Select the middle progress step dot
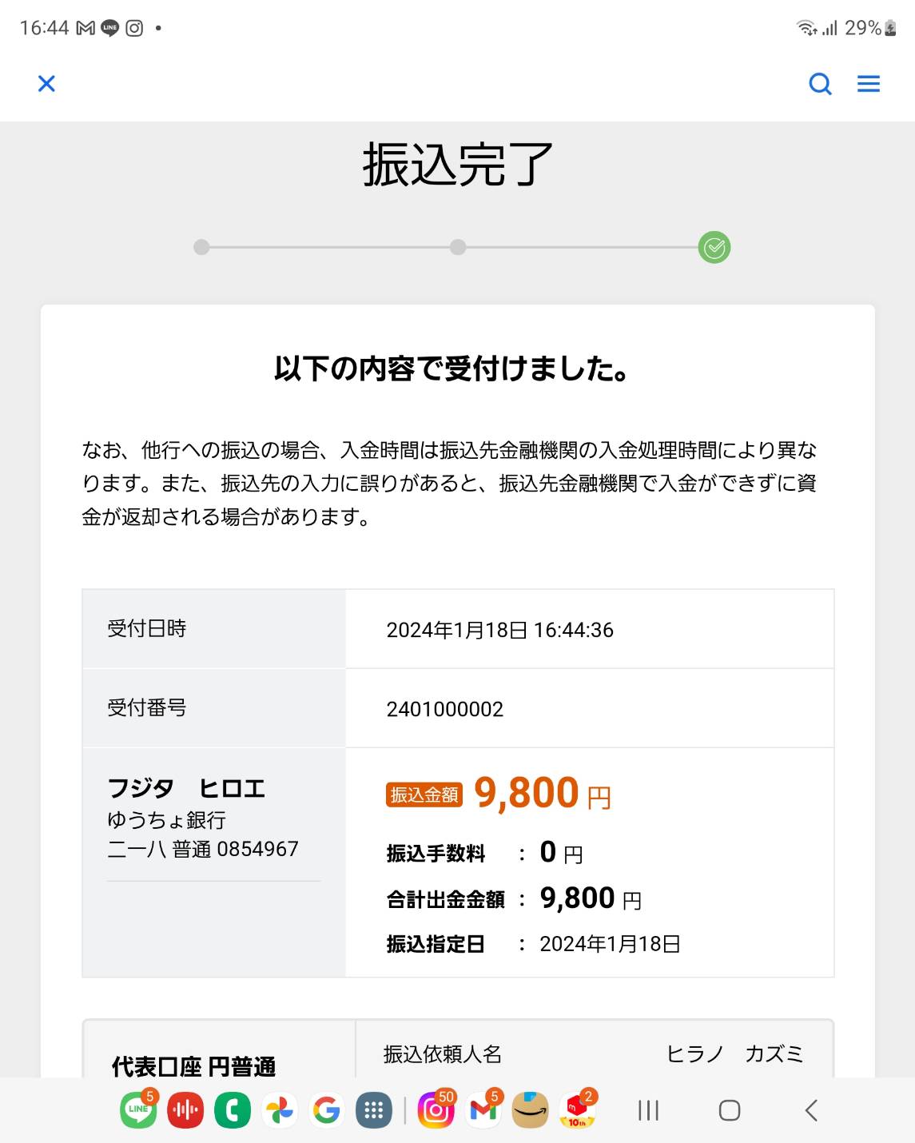Image resolution: width=915 pixels, height=1143 pixels. (x=458, y=247)
